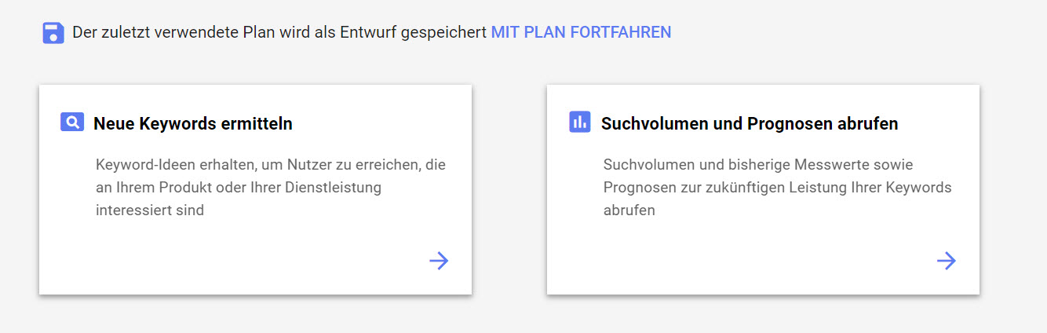The width and height of the screenshot is (1047, 333).
Task: Click the draft saved notification text
Action: pyautogui.click(x=279, y=32)
